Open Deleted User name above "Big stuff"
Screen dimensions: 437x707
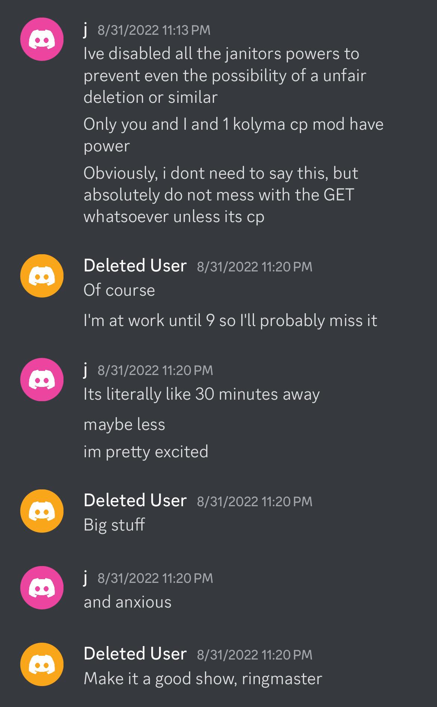135,501
